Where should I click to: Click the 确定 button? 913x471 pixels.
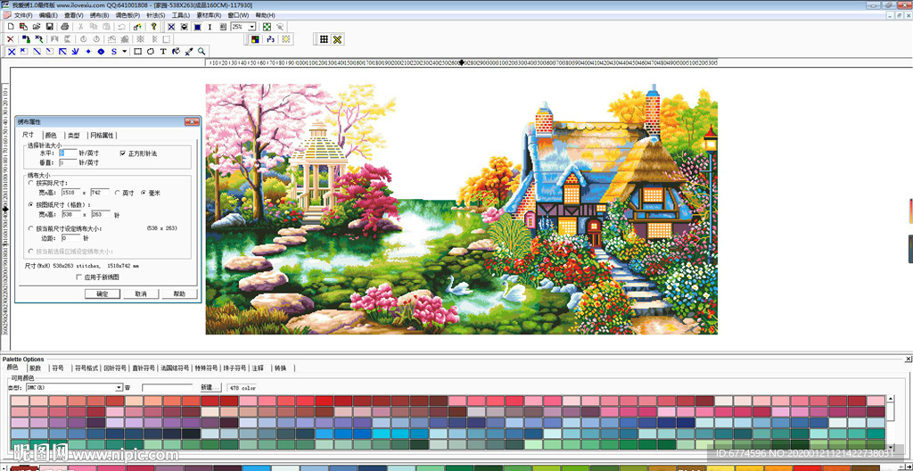(x=102, y=293)
